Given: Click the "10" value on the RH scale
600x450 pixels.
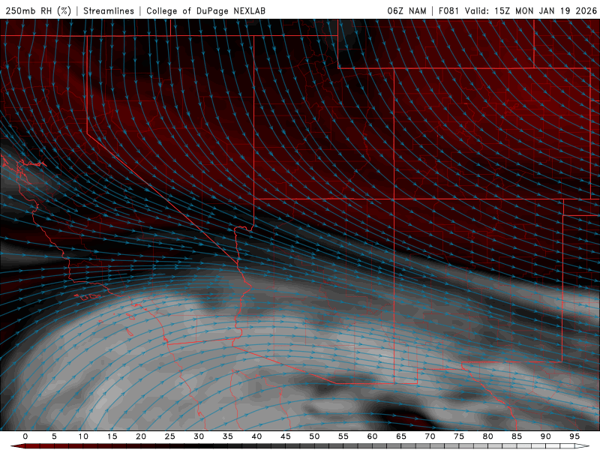Looking at the screenshot, I should point(83,436).
